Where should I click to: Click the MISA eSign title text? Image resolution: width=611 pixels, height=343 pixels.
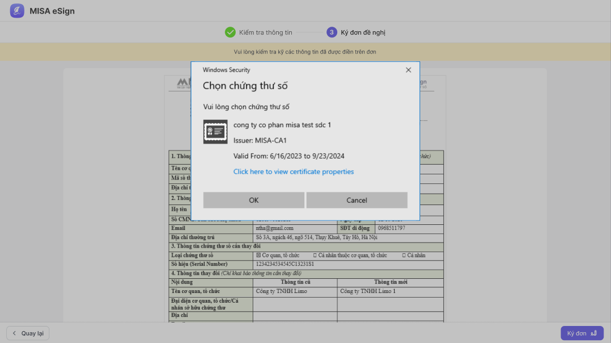coord(52,11)
